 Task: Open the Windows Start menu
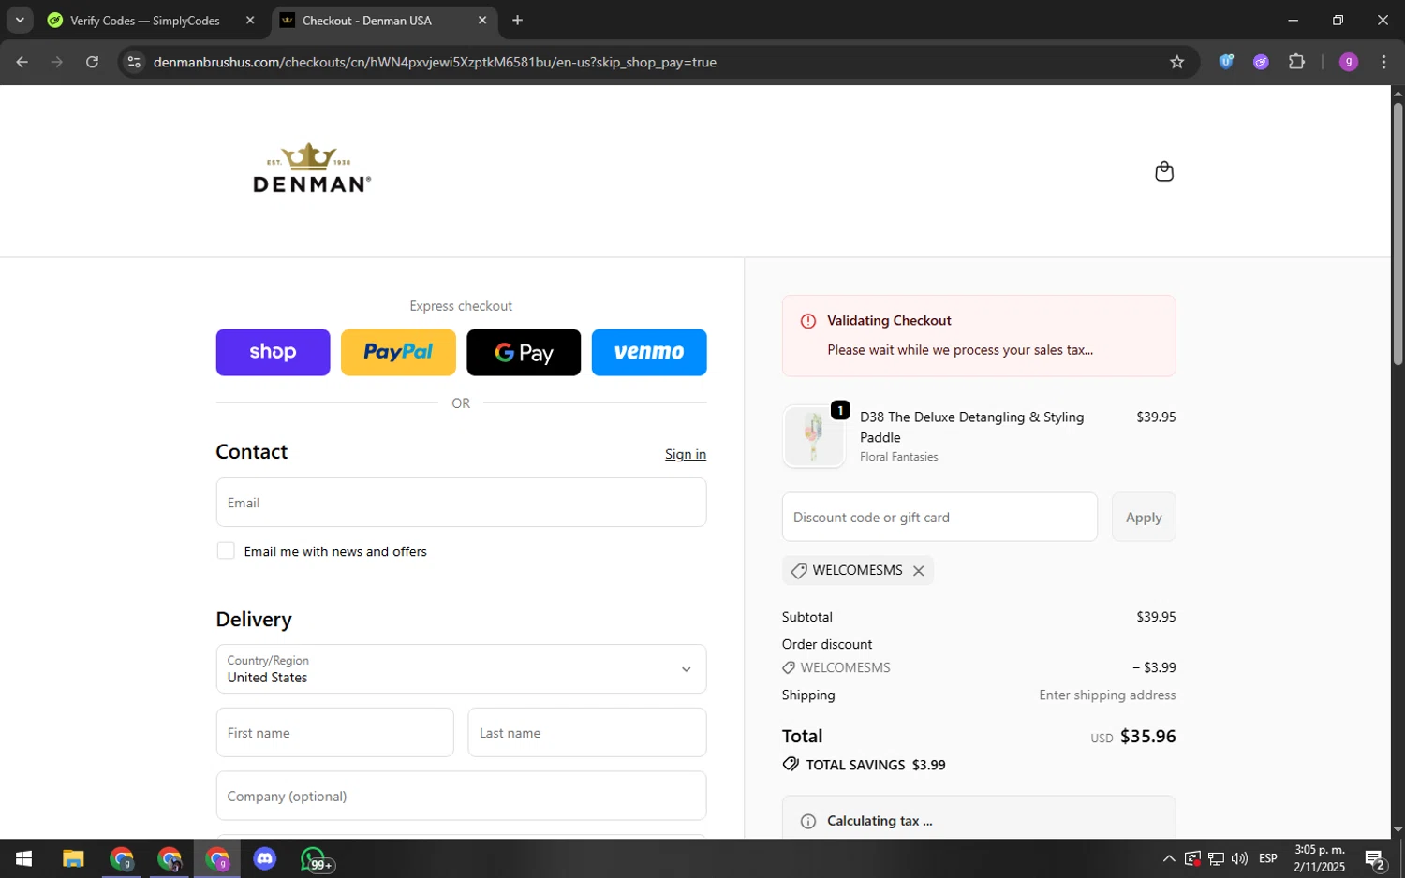click(24, 858)
